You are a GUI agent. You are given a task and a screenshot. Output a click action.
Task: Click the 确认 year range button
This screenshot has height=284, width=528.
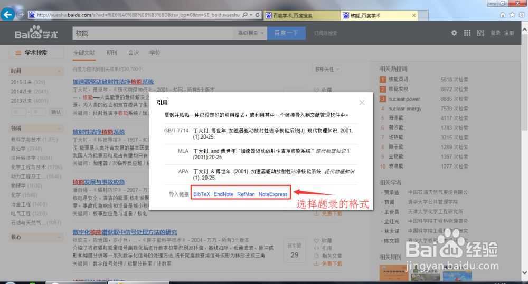pyautogui.click(x=56, y=112)
